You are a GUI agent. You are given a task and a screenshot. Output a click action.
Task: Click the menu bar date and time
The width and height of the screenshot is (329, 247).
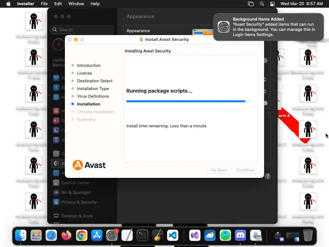pyautogui.click(x=301, y=4)
